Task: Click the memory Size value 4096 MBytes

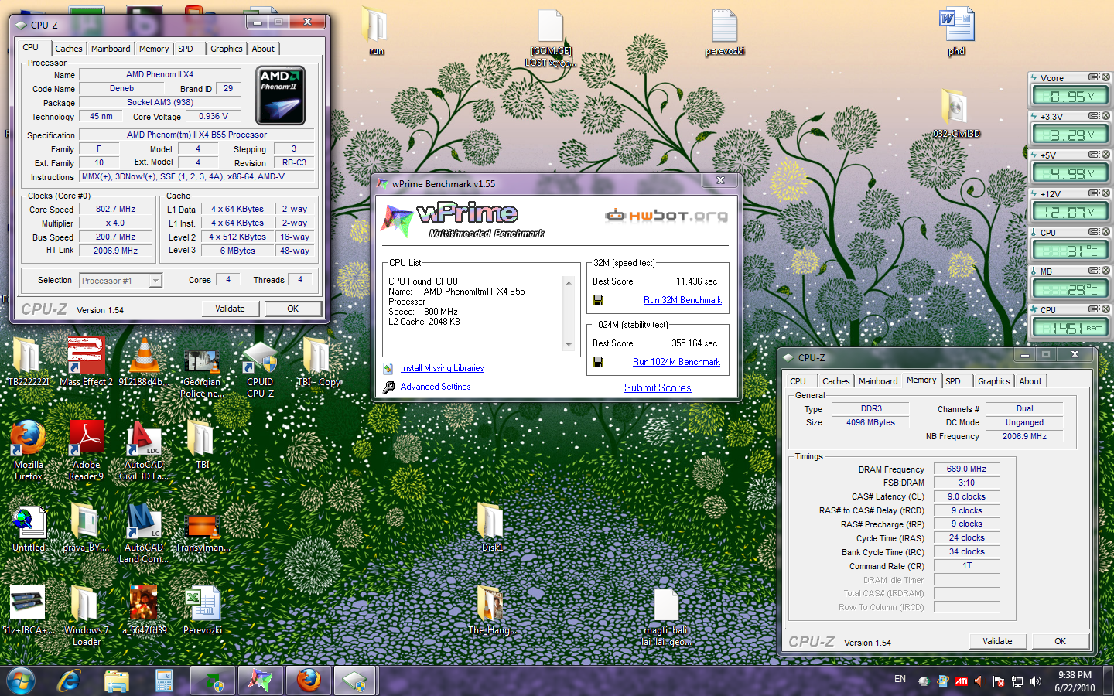Action: [870, 422]
